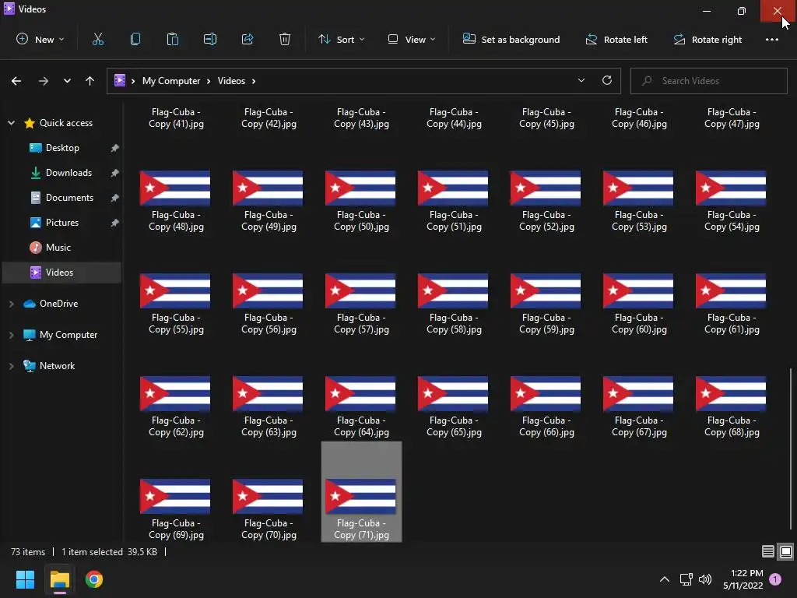Image resolution: width=797 pixels, height=598 pixels.
Task: Click the selected Flag-Cuba - Copy (71).jpg
Action: (361, 492)
